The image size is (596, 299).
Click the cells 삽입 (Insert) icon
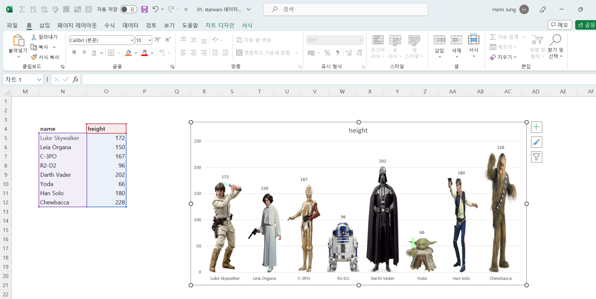tap(439, 40)
